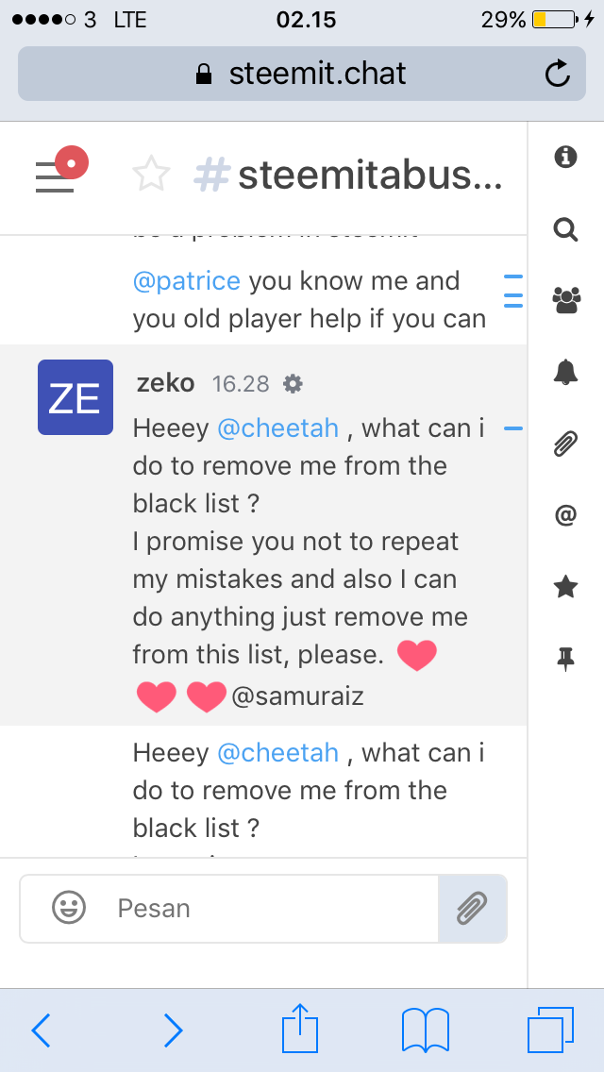Open the @patrice mention link
The height and width of the screenshot is (1072, 604).
click(187, 281)
